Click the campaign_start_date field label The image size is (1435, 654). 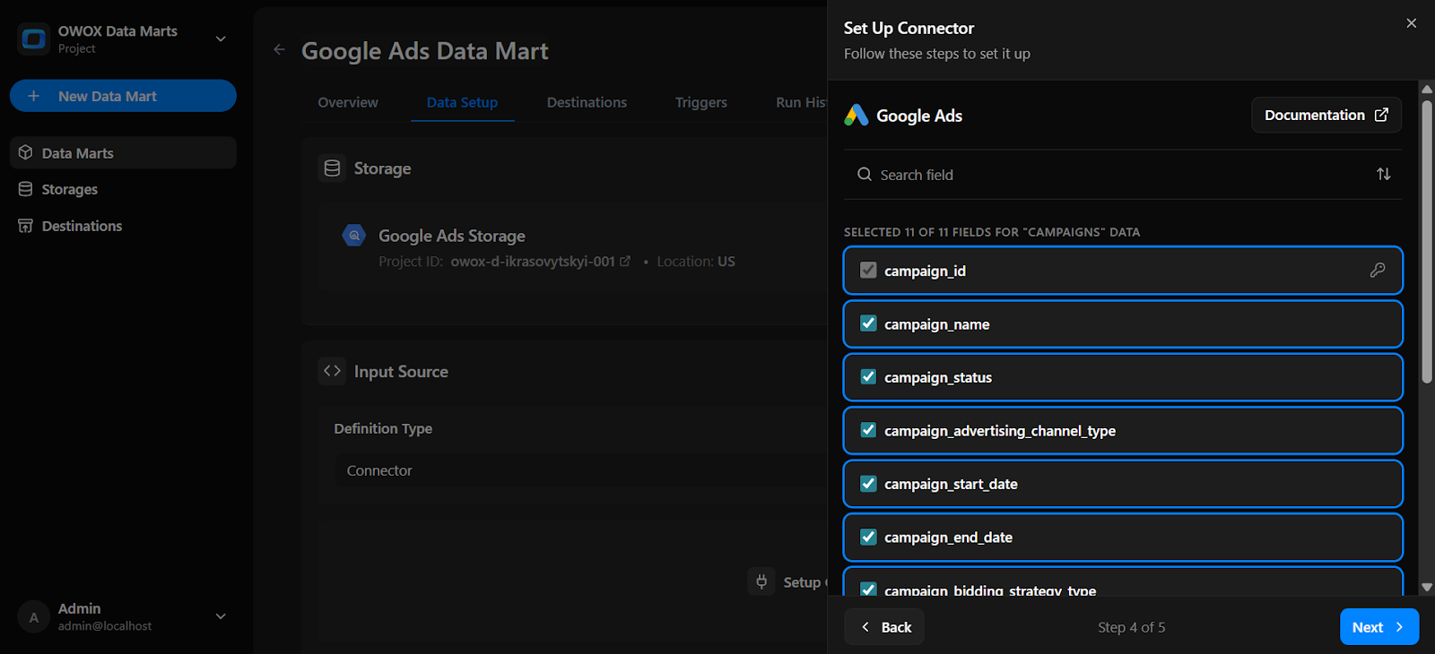tap(951, 484)
